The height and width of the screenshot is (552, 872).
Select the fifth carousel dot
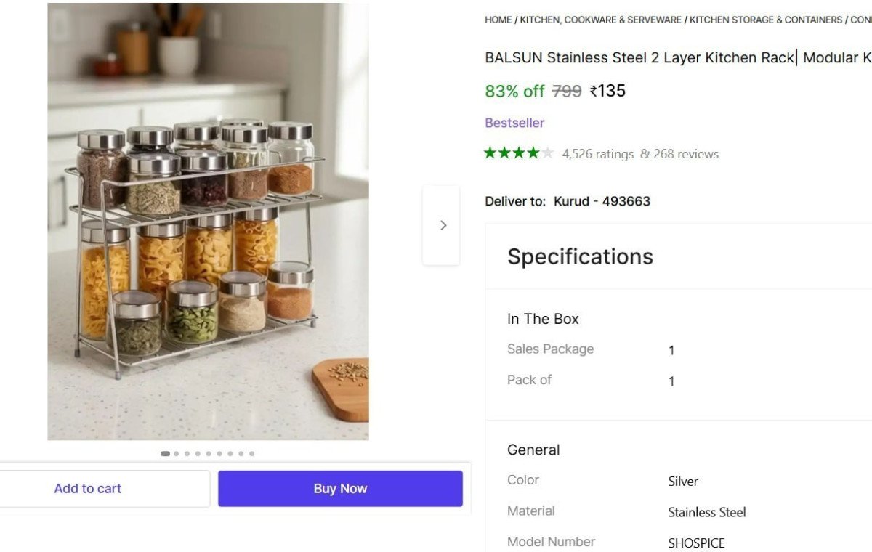(x=209, y=453)
